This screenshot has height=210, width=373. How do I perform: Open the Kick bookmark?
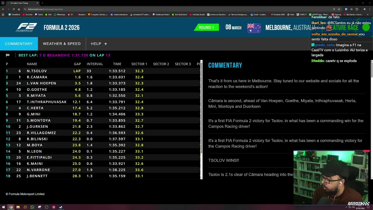(x=48, y=15)
